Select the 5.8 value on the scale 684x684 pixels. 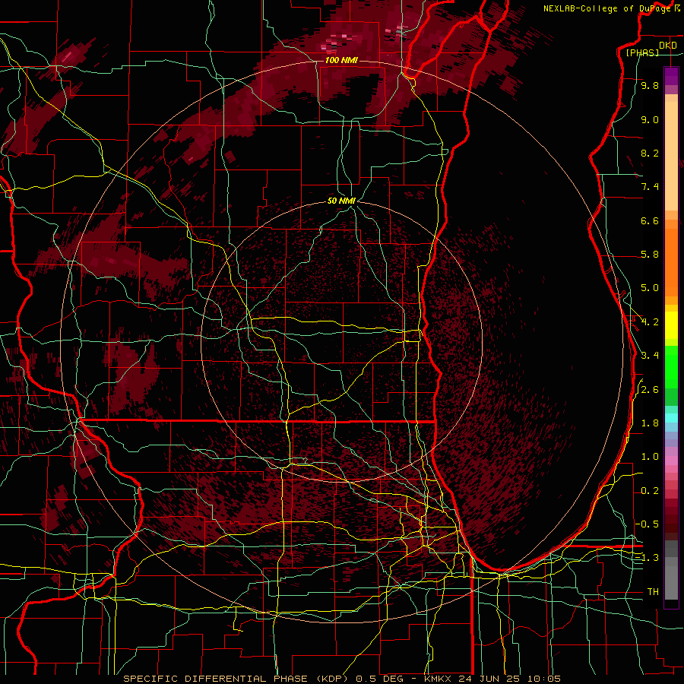(650, 255)
